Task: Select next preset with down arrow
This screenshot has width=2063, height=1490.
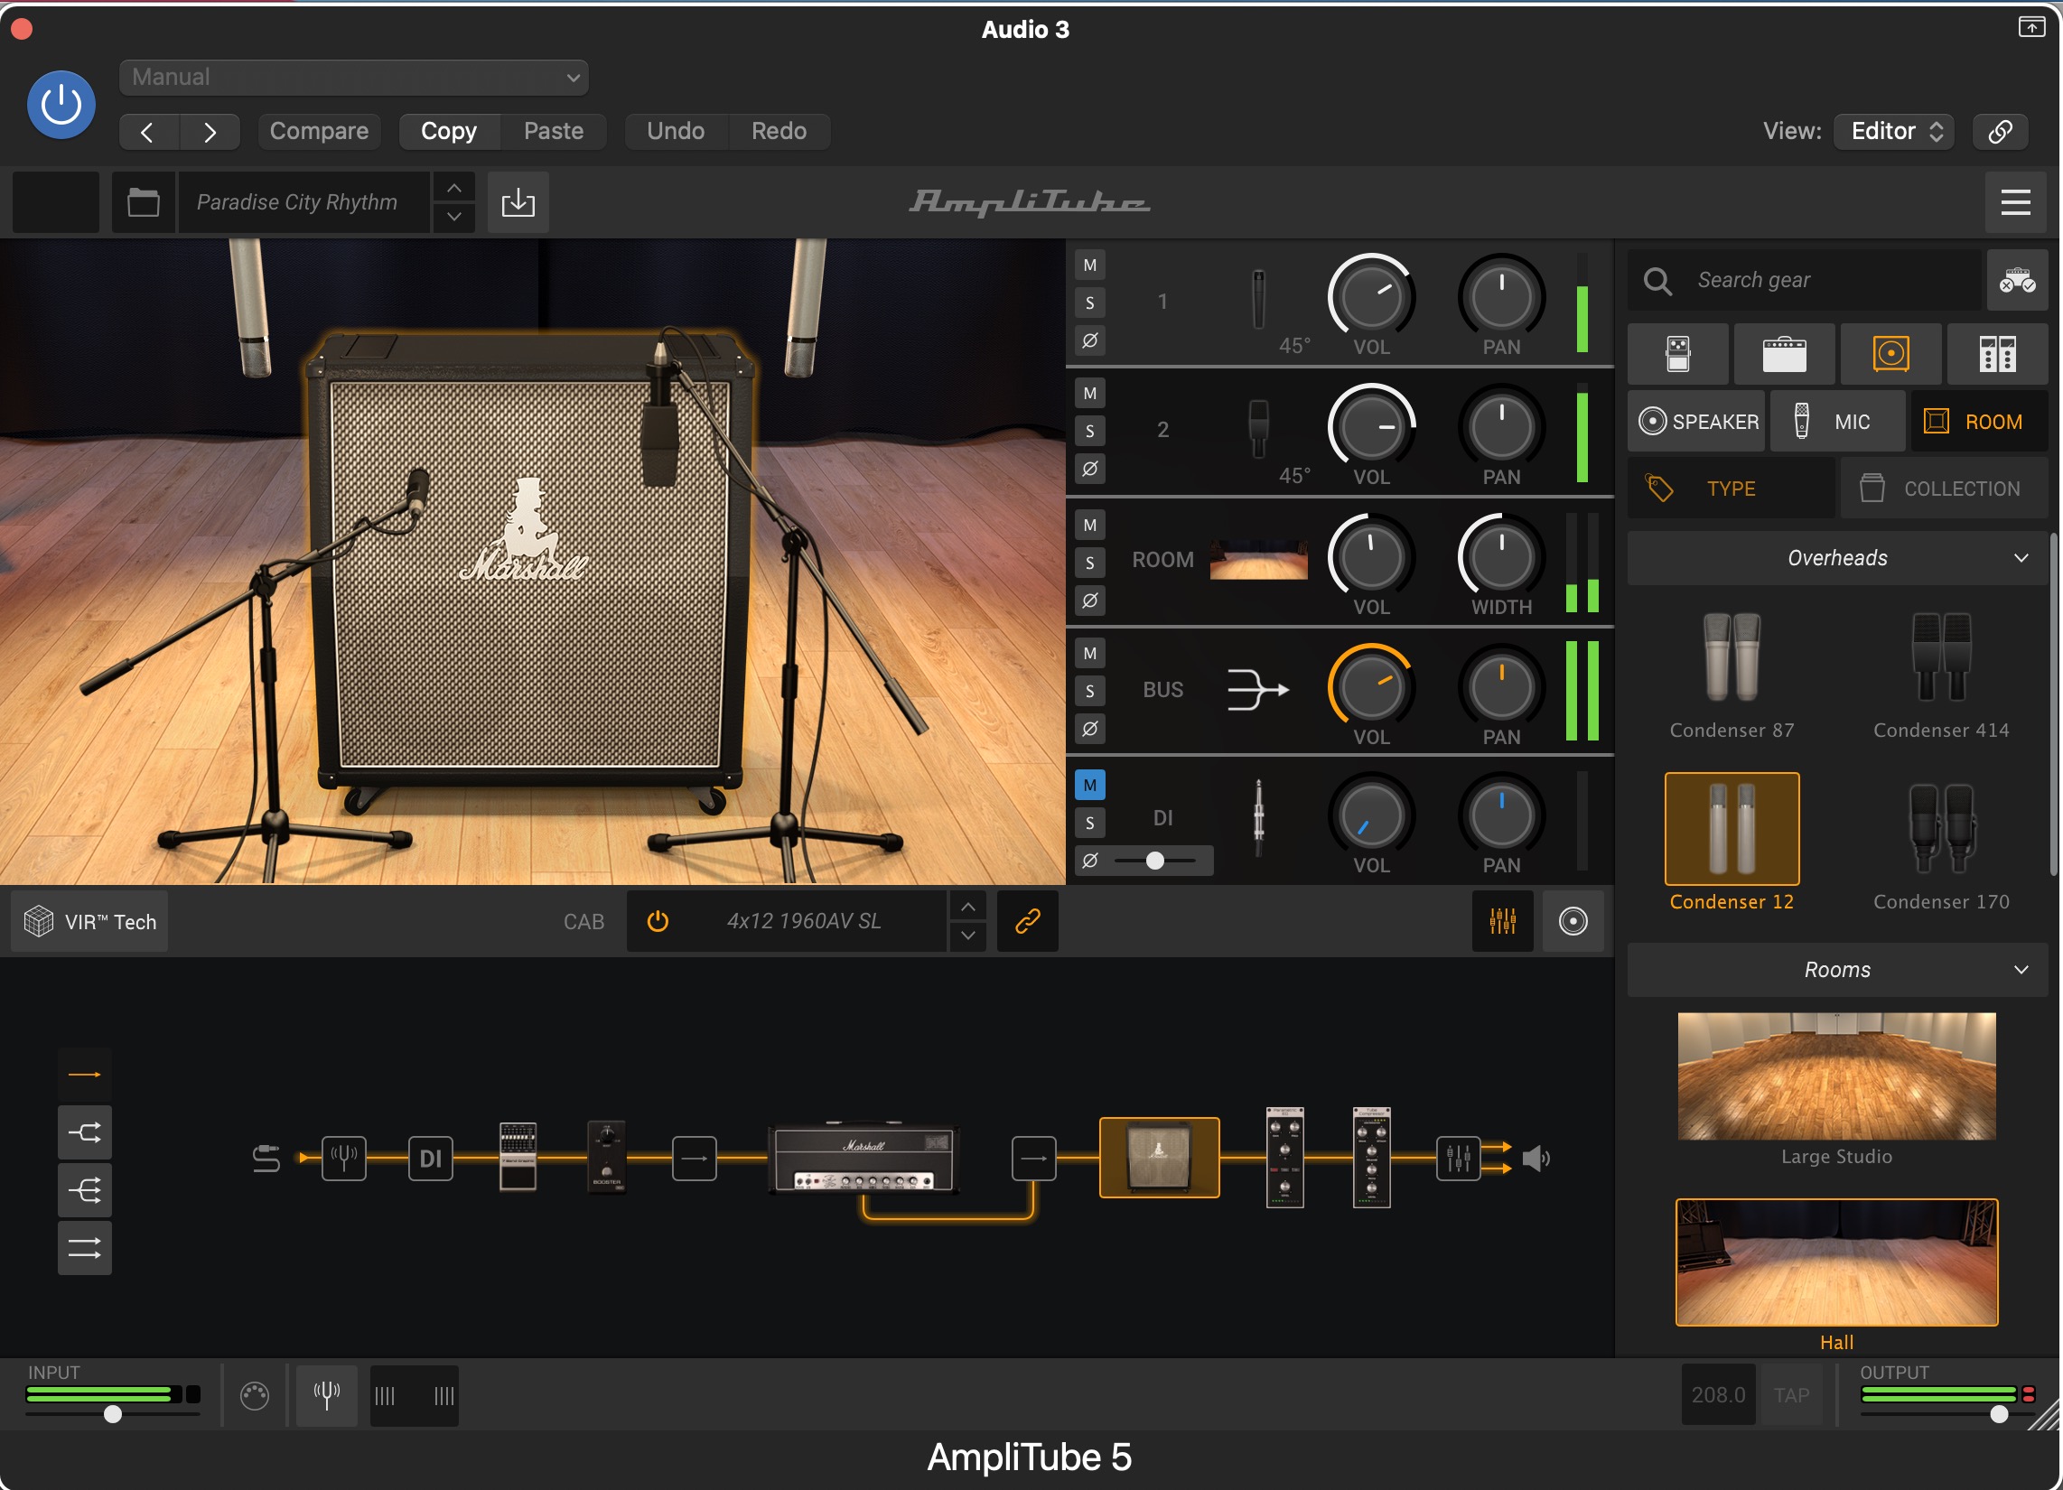Action: pyautogui.click(x=454, y=218)
